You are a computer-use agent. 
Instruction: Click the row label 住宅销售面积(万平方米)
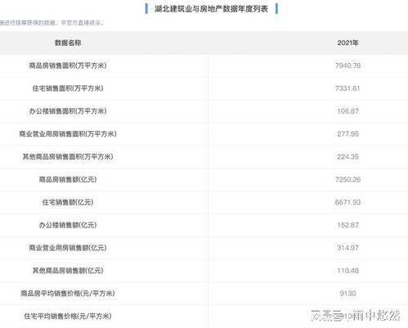coord(68,88)
